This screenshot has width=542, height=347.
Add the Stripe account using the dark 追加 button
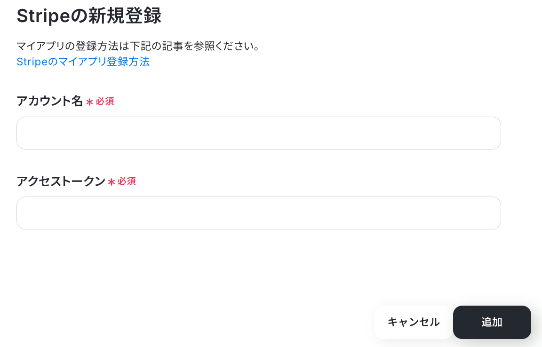click(492, 322)
